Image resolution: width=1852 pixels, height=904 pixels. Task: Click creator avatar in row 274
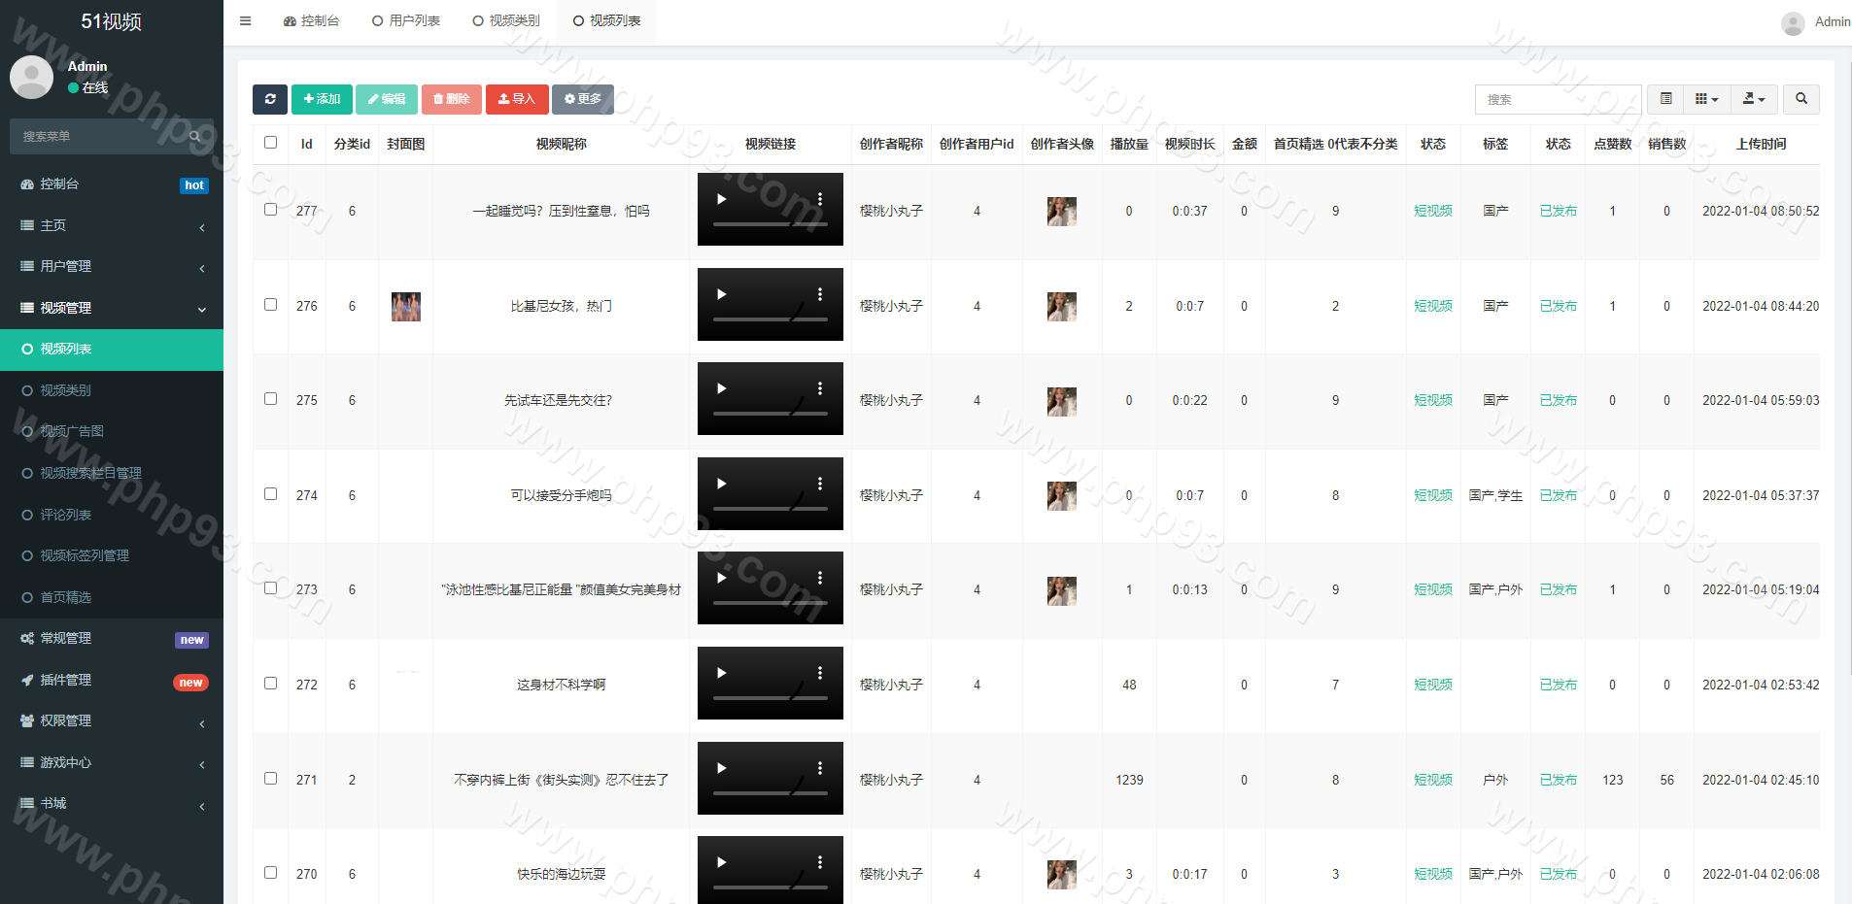(1061, 496)
